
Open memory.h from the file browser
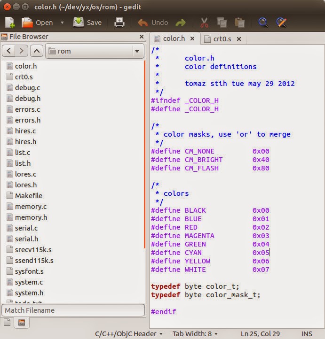click(27, 217)
